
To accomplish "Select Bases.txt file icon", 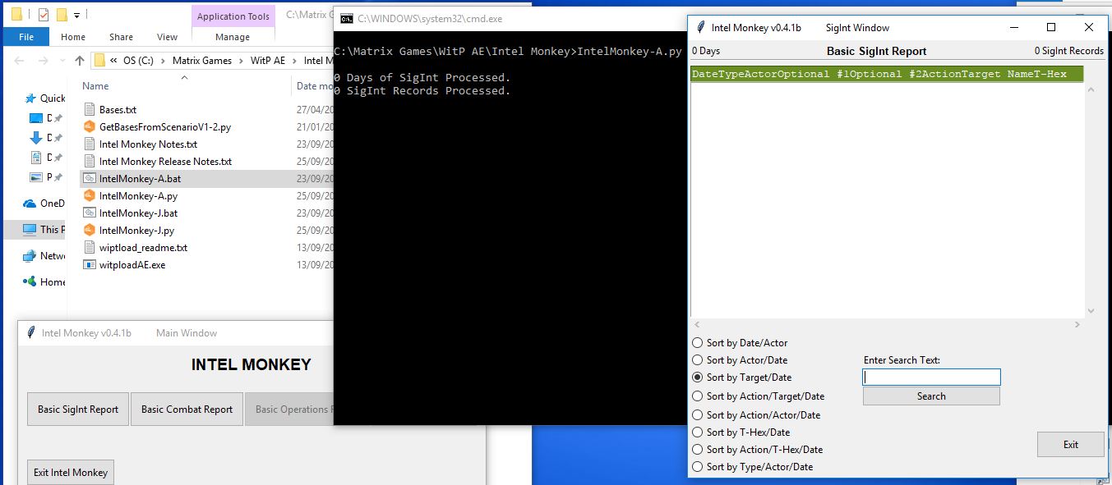I will pyautogui.click(x=90, y=110).
